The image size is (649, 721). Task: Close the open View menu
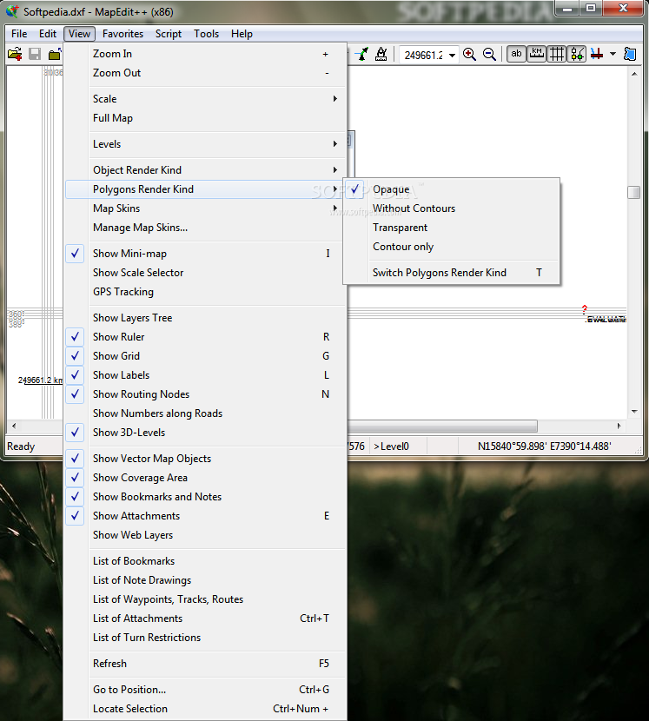tap(80, 34)
